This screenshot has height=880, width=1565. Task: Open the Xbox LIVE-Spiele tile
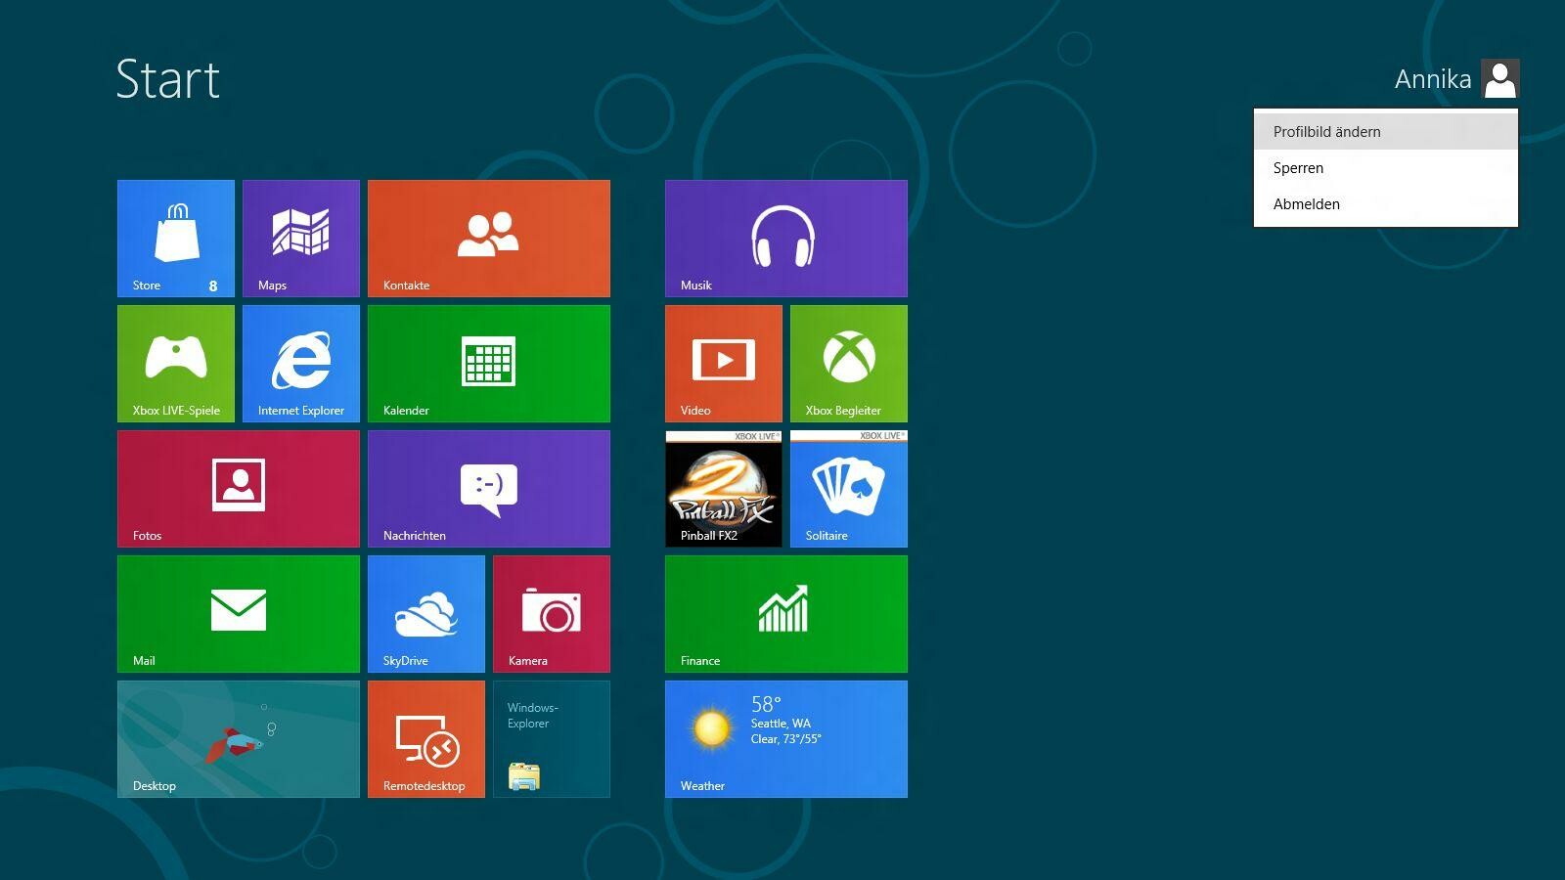point(176,363)
